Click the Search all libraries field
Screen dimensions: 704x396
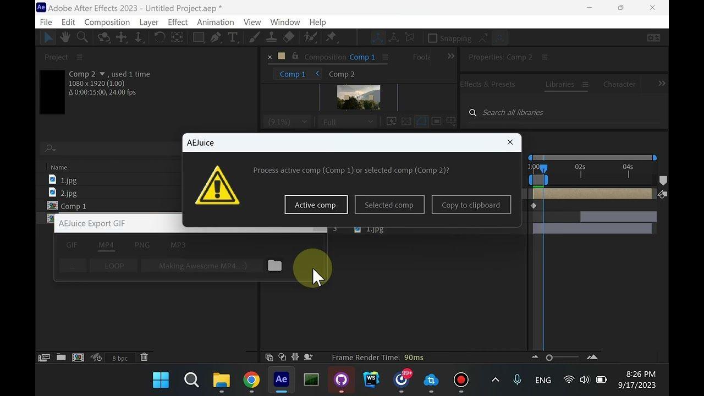[x=564, y=112]
